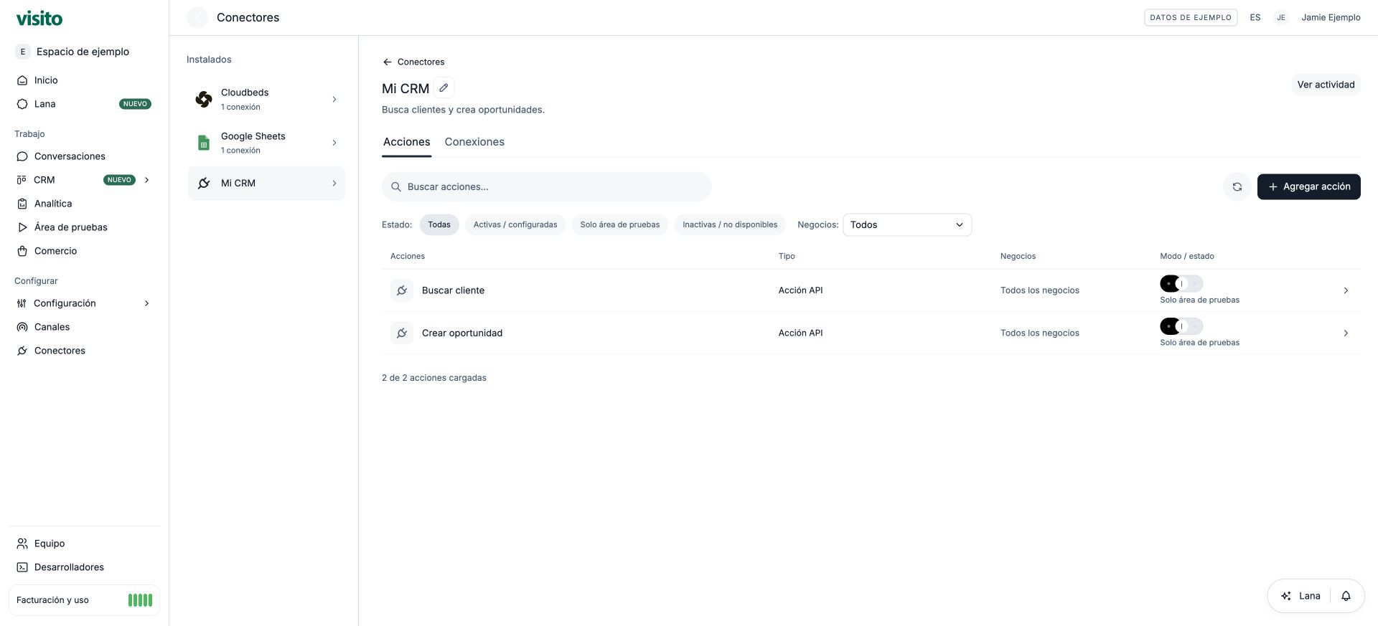Image resolution: width=1378 pixels, height=626 pixels.
Task: Filter by Inactivas / no disponibles
Action: [730, 224]
